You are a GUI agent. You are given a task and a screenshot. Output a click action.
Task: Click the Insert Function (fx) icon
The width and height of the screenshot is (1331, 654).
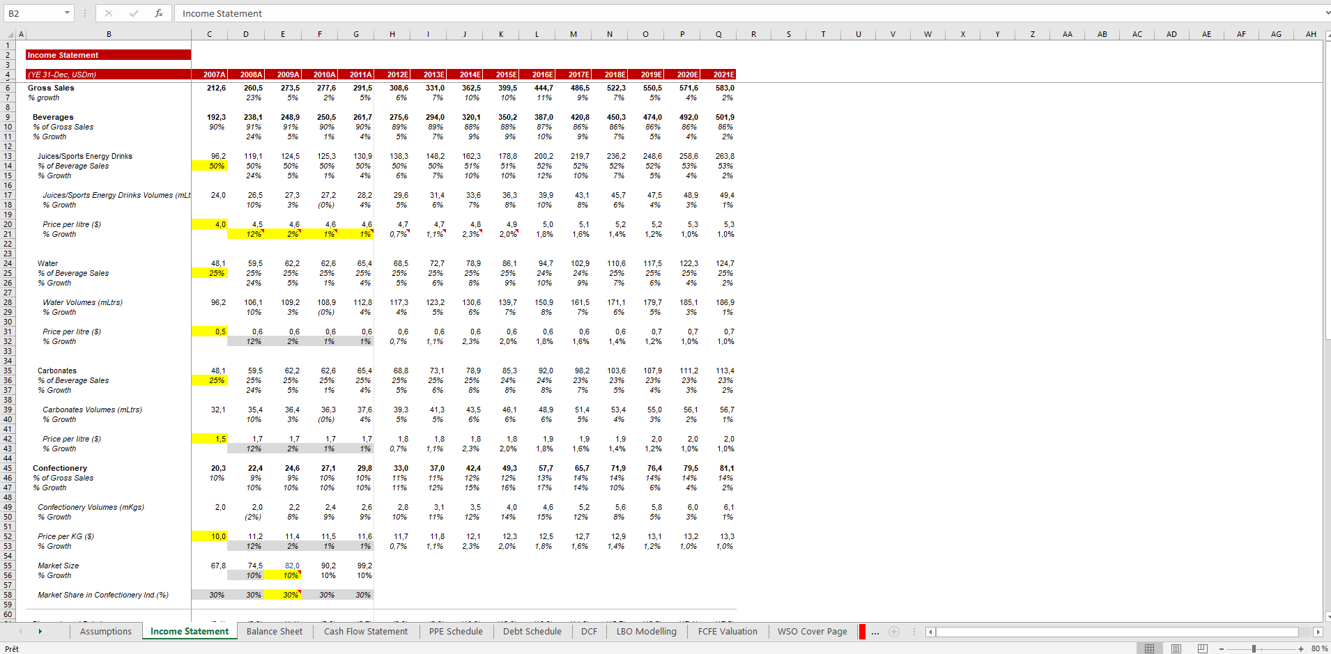coord(157,13)
